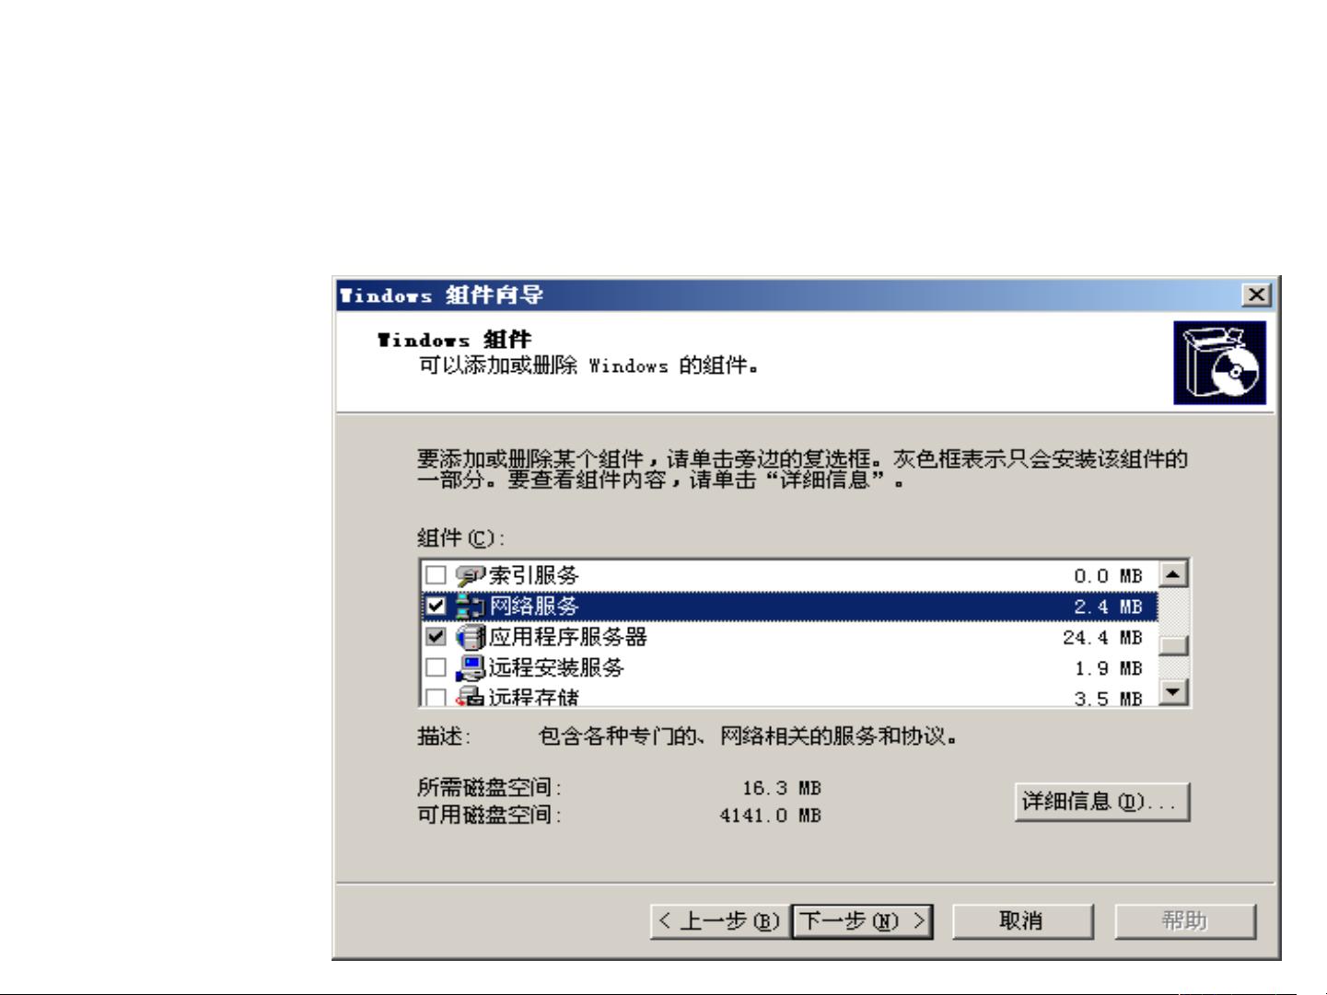Viewport: 1327px width, 995px height.
Task: Uncheck the 网络服务 checkbox
Action: [x=435, y=607]
